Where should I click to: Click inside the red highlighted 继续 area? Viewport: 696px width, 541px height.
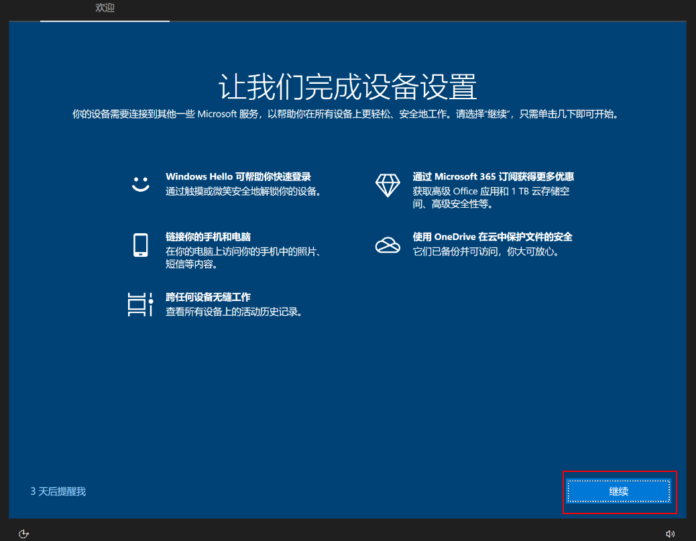[619, 491]
